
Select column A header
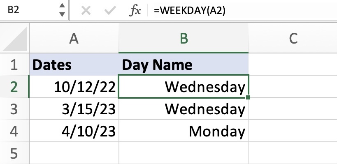[74, 38]
